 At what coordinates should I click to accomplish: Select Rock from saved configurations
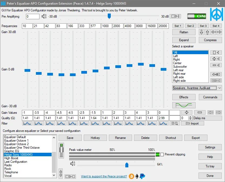click(x=28, y=169)
